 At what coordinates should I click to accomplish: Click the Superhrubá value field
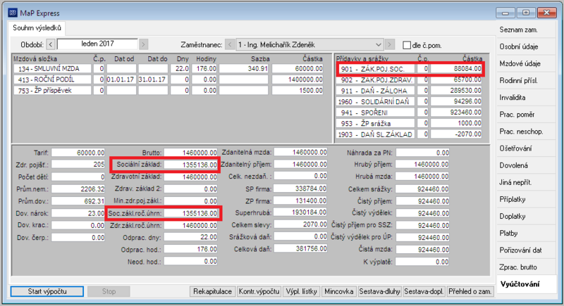301,212
